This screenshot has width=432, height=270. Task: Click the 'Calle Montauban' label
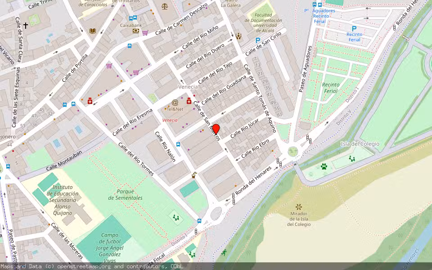64,161
